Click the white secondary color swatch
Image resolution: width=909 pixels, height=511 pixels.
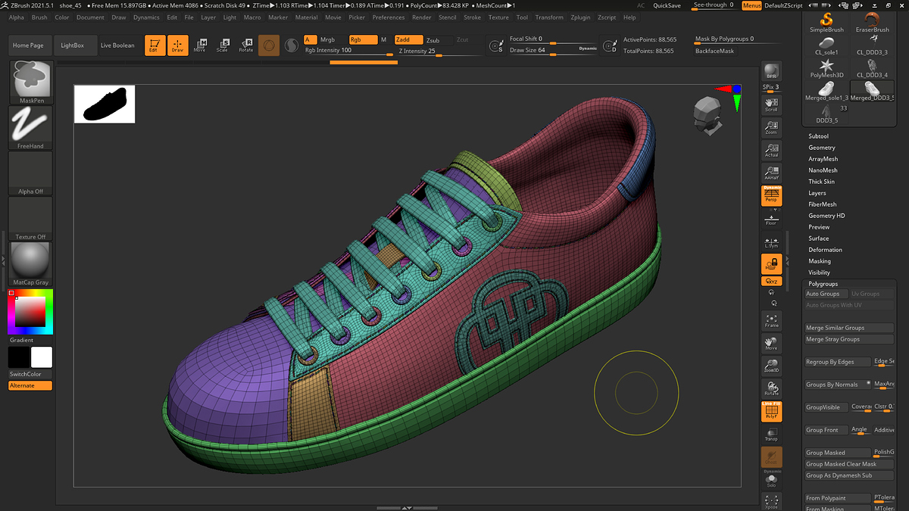click(x=42, y=357)
